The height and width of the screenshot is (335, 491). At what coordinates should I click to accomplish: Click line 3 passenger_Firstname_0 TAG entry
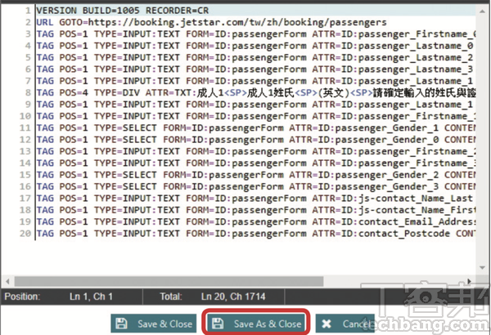(256, 34)
